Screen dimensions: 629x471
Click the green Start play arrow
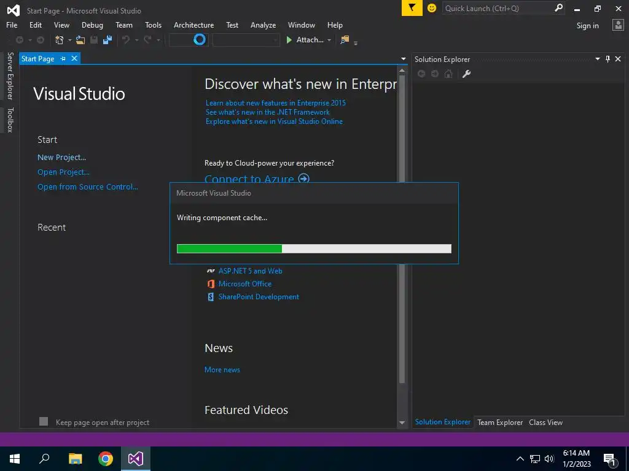289,40
